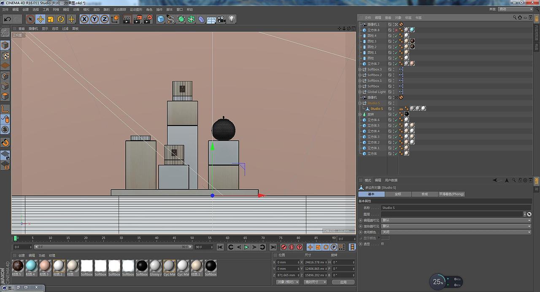This screenshot has width=540, height=292.
Task: Toggle the Y axis lock
Action: (x=94, y=19)
